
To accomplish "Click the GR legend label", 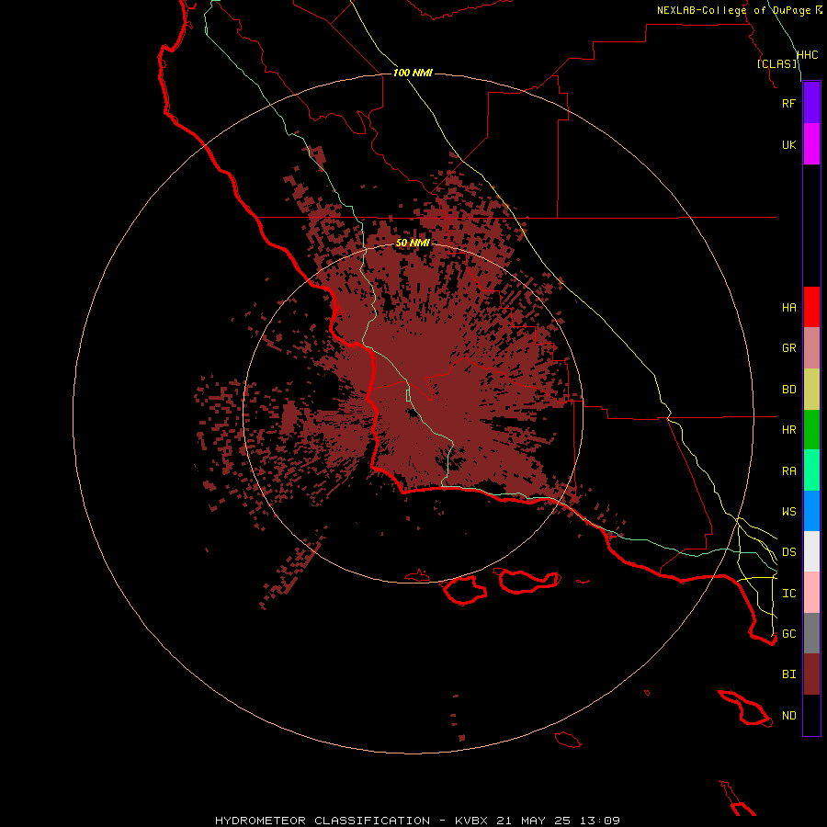I will coord(789,348).
